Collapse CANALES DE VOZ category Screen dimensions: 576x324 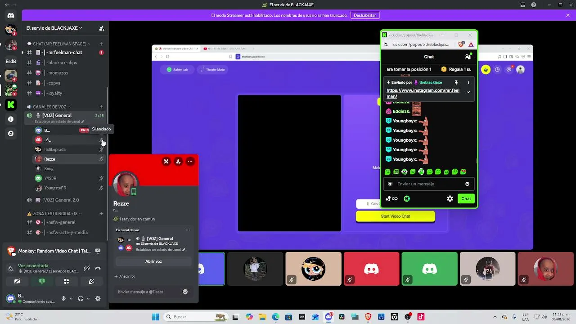click(49, 107)
